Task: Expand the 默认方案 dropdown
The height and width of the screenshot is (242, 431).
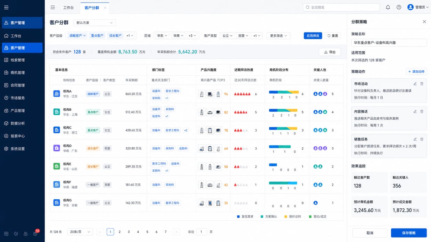Action: (95, 23)
